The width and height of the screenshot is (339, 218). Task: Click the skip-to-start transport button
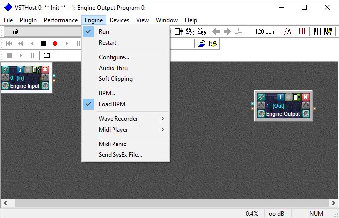(9, 44)
